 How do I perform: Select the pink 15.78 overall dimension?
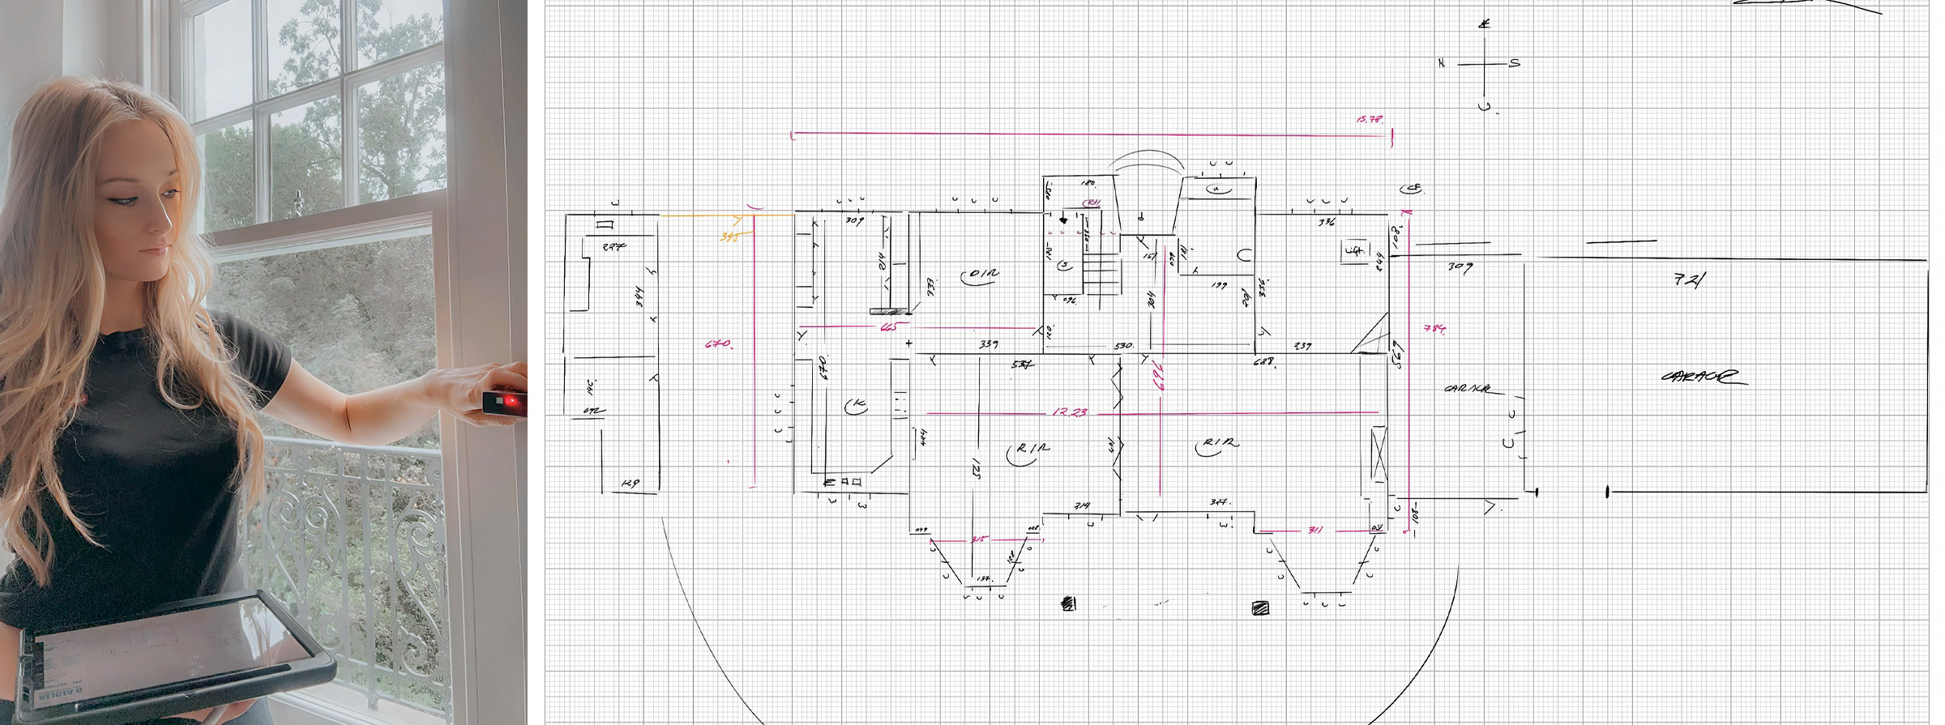(x=1369, y=120)
